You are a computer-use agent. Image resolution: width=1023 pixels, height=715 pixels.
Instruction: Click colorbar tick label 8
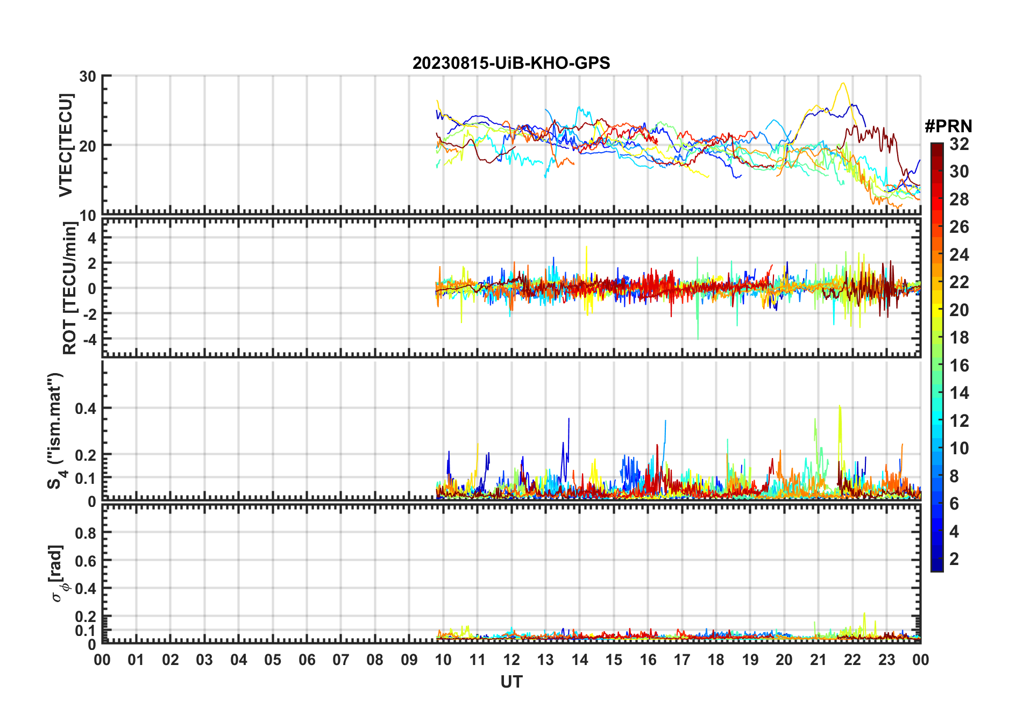pos(954,476)
